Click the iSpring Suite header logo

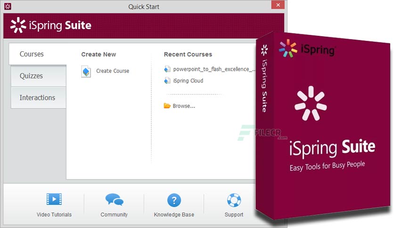pyautogui.click(x=51, y=25)
